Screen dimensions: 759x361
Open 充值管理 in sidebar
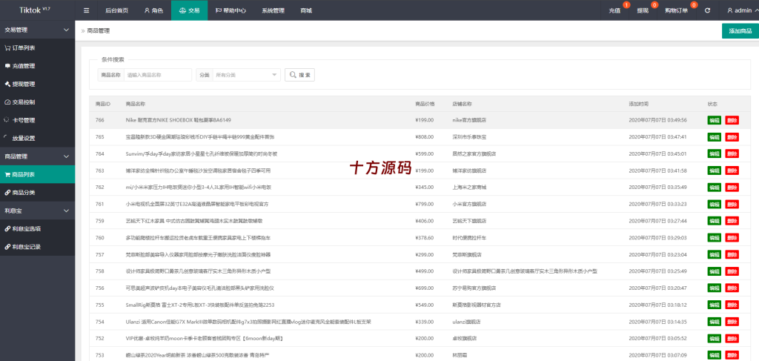[x=37, y=66]
